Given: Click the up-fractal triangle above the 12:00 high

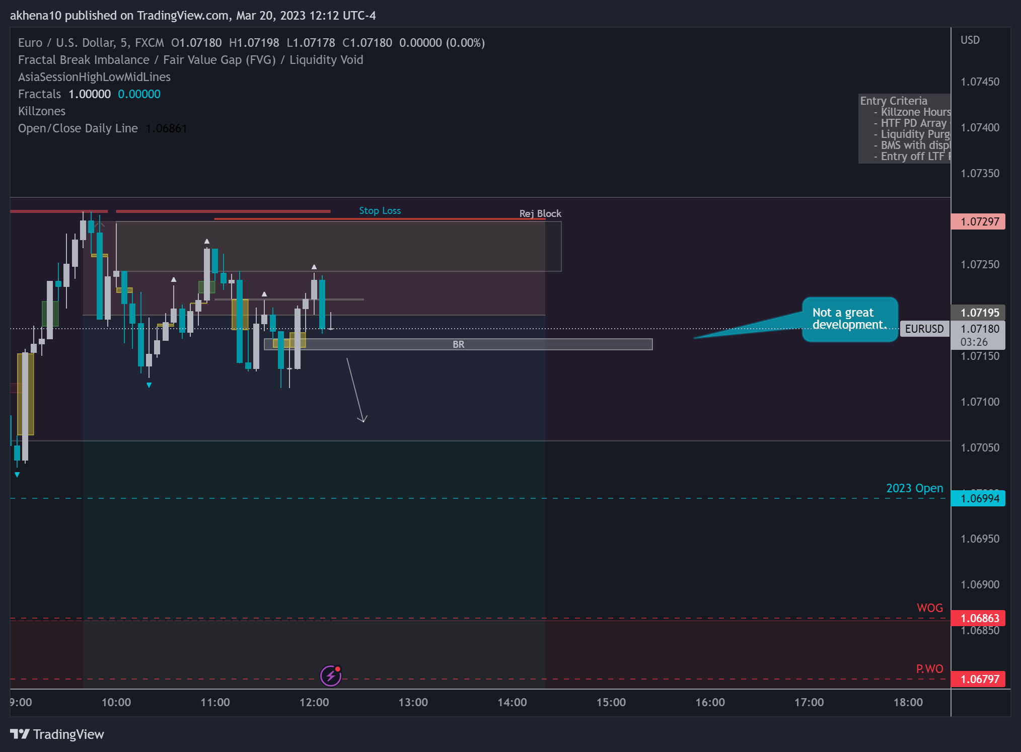Looking at the screenshot, I should pos(314,267).
